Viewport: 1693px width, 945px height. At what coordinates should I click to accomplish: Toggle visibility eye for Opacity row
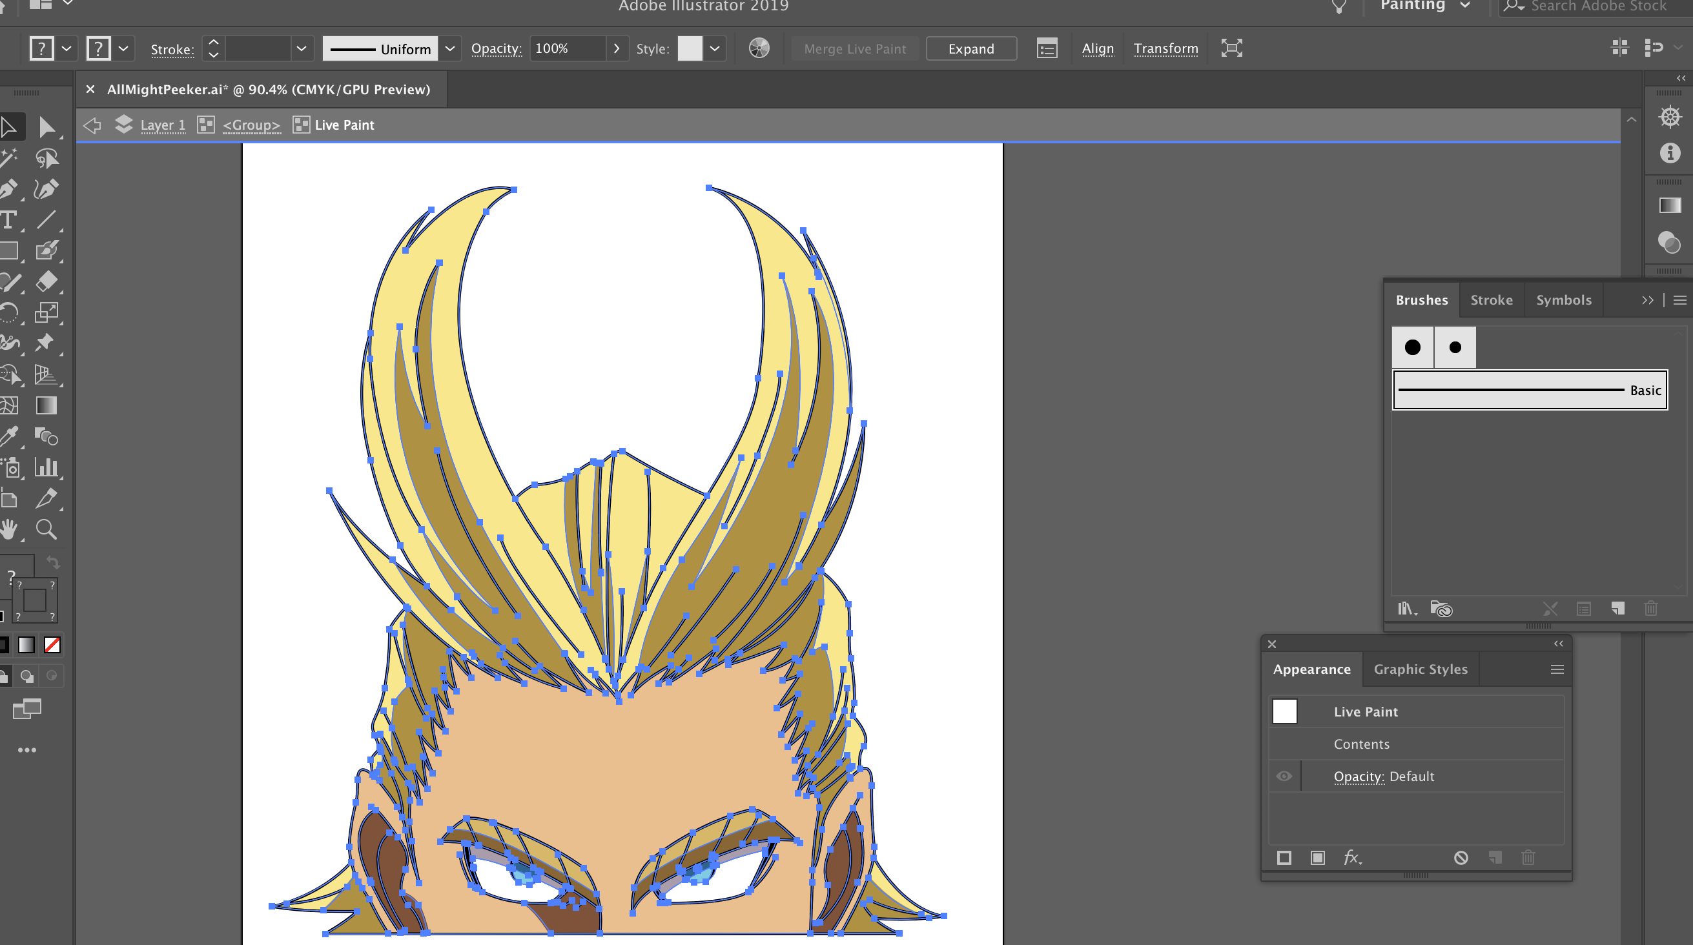[1284, 776]
